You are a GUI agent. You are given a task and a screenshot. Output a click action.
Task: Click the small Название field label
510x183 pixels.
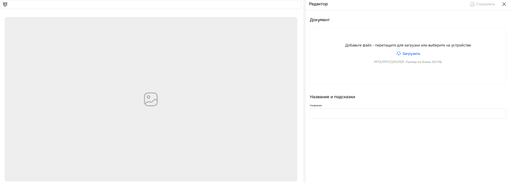pos(316,105)
